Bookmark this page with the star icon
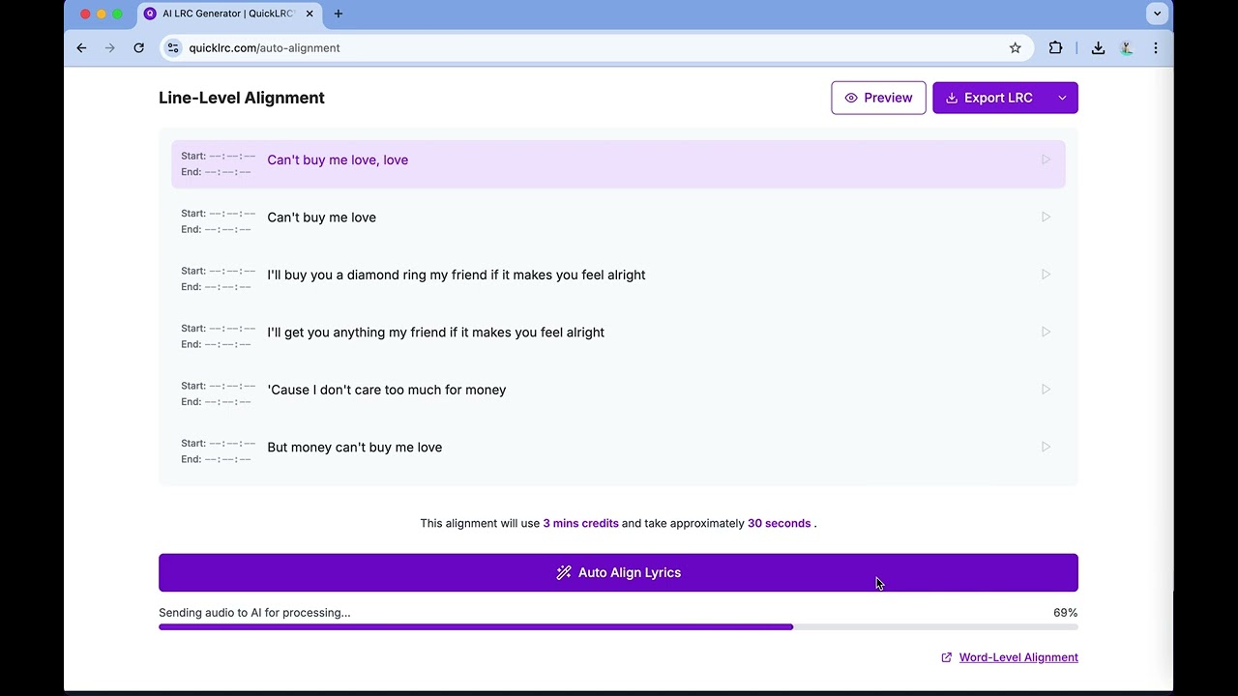Screen dimensions: 1238x696 click(x=1015, y=47)
